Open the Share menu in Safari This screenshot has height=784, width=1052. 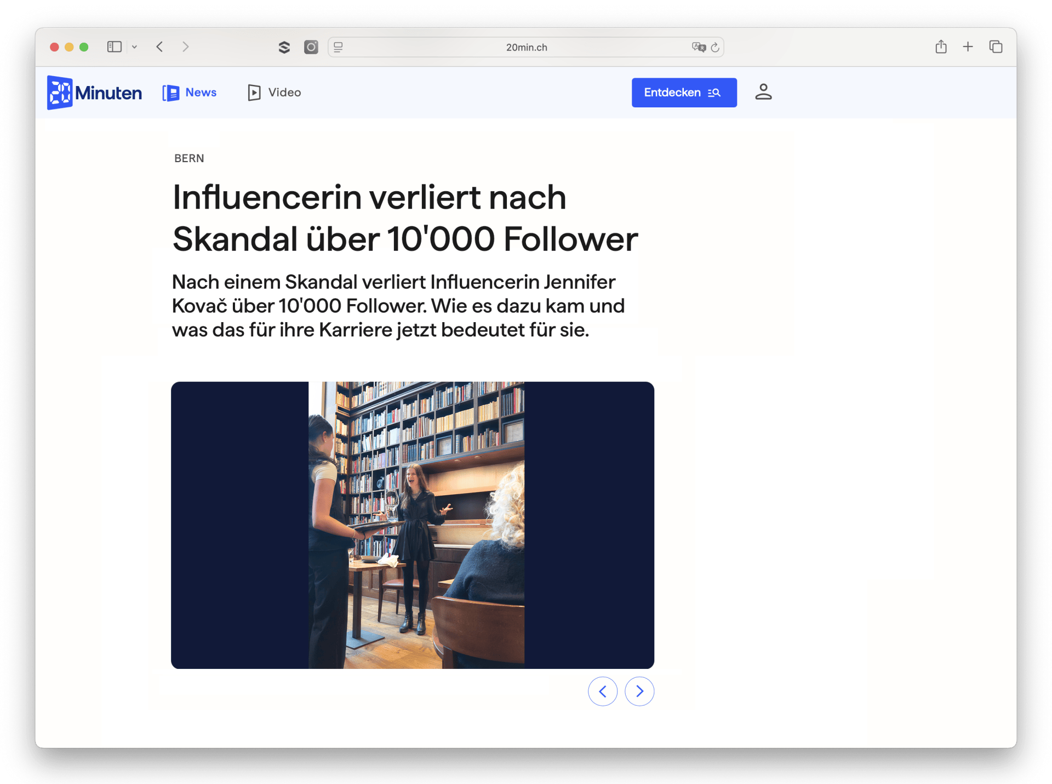(941, 47)
